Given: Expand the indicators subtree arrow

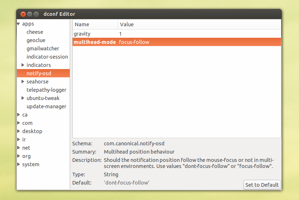Looking at the screenshot, I should pos(23,65).
